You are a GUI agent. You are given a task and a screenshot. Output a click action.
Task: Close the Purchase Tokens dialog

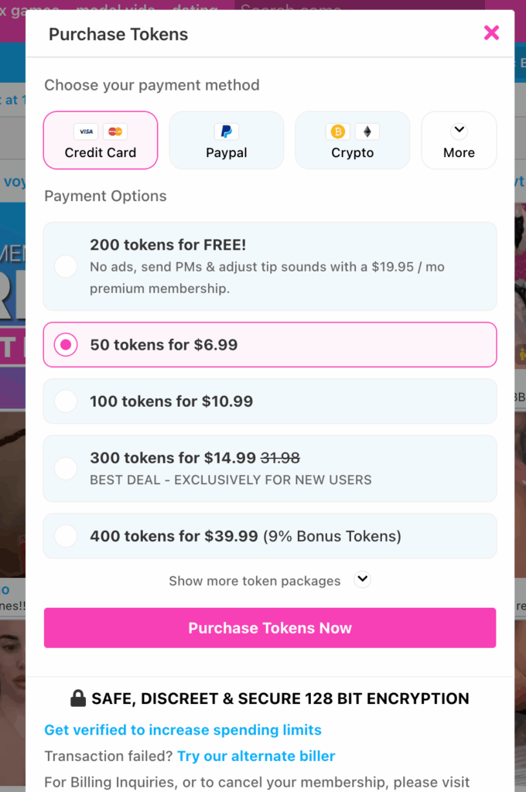tap(491, 32)
